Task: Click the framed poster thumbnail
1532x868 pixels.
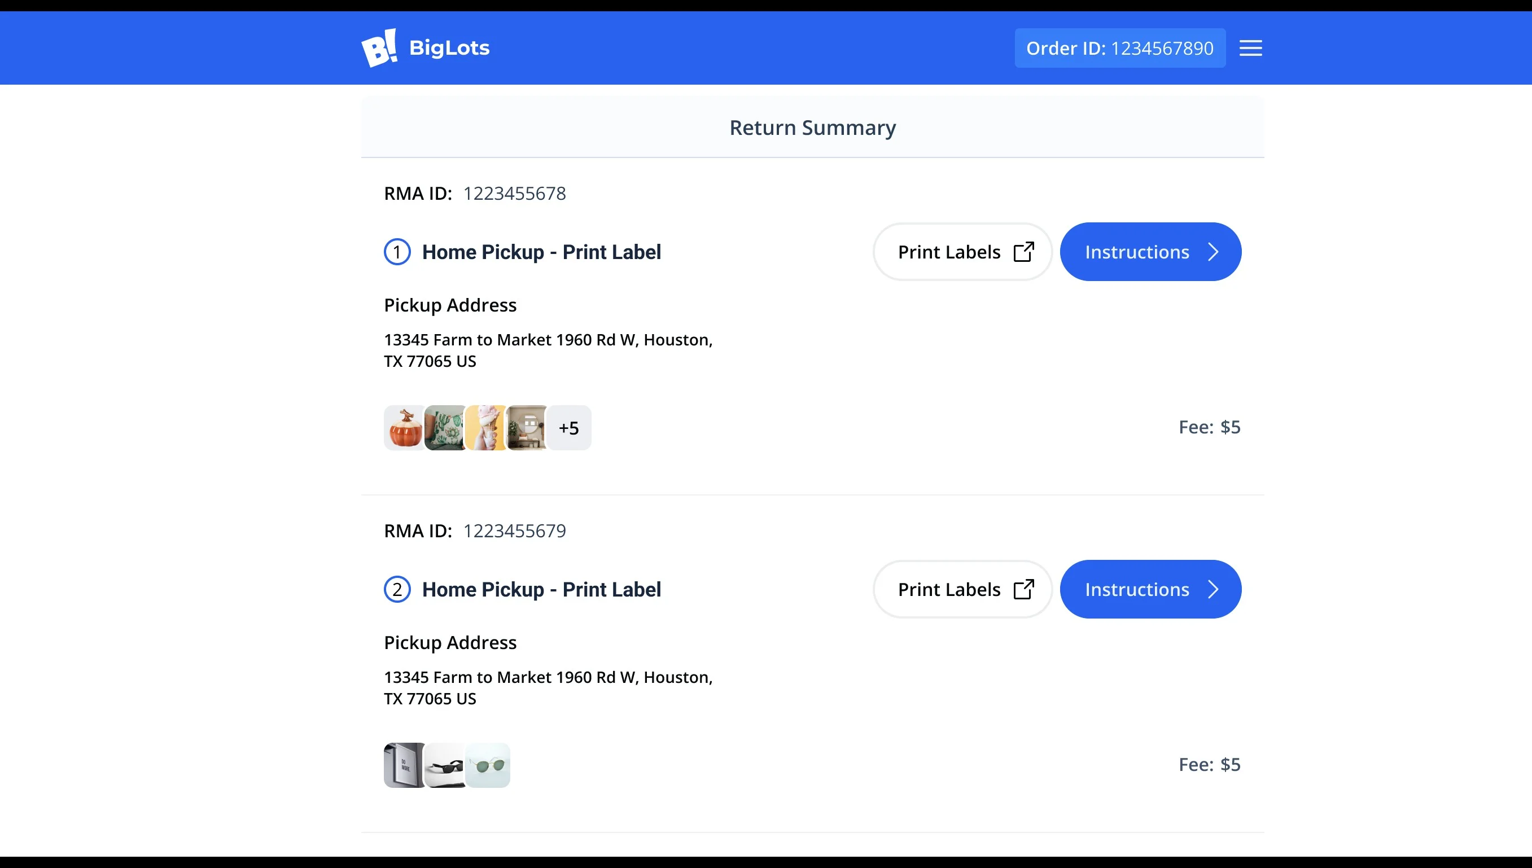Action: click(x=404, y=765)
